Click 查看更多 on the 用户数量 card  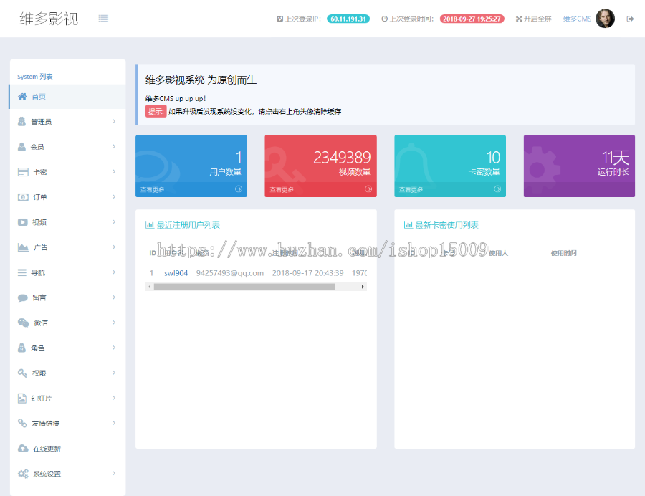(152, 190)
